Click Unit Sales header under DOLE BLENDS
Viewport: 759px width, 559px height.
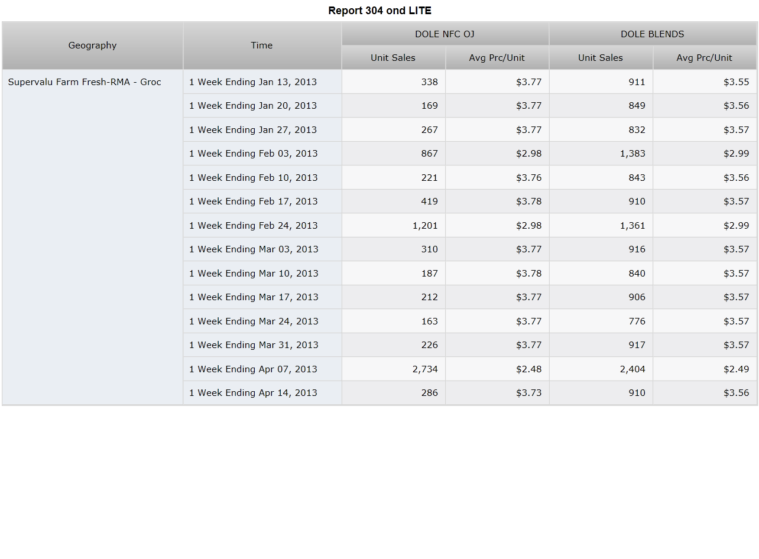601,58
